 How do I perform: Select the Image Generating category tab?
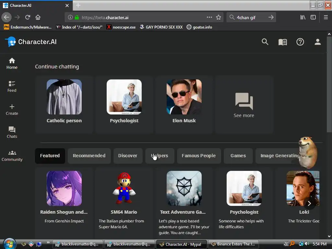coord(280,156)
